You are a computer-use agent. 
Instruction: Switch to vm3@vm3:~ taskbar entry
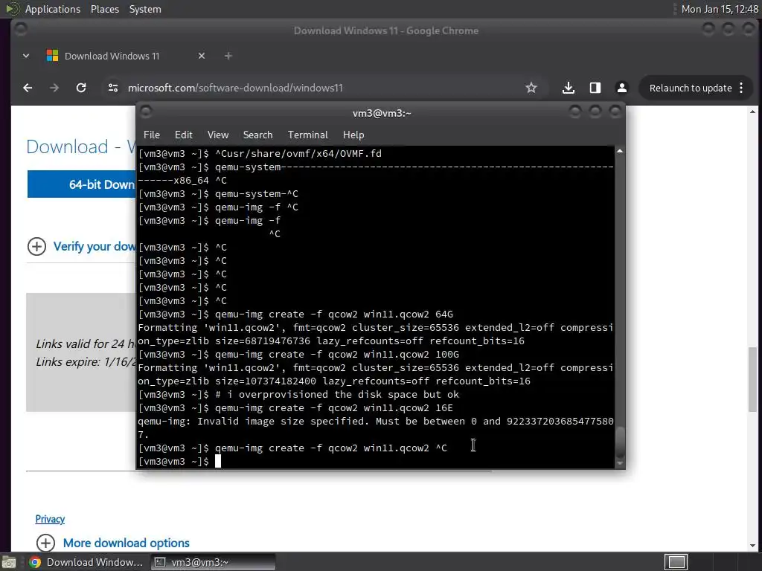(x=213, y=562)
